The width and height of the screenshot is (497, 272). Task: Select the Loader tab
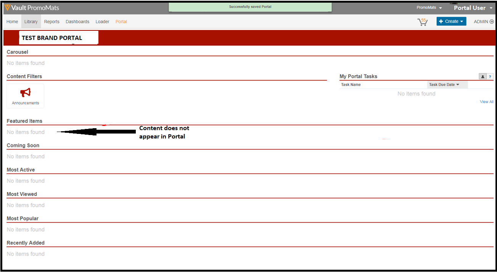coord(102,22)
